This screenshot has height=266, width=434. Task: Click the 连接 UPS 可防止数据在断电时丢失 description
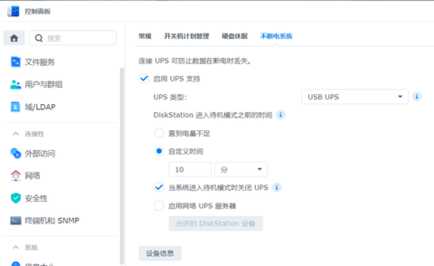click(194, 61)
